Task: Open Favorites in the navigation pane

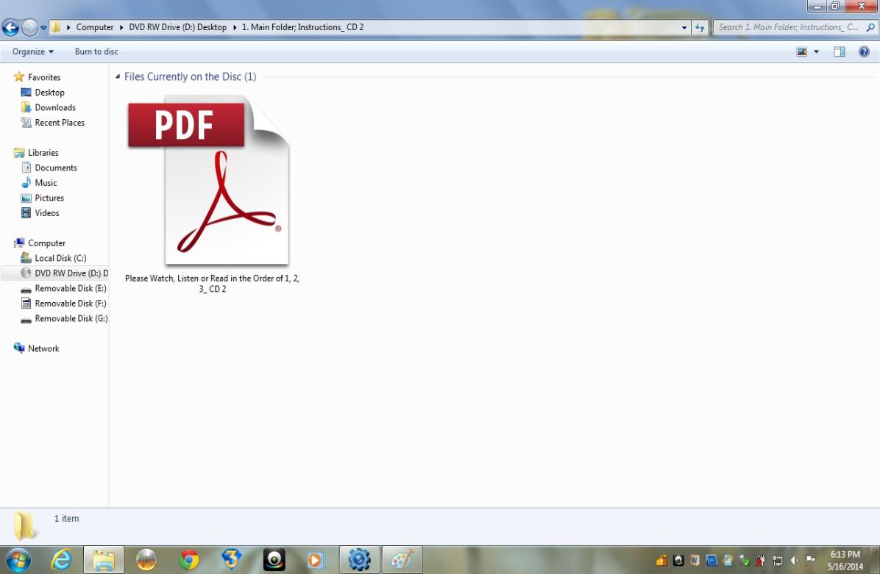Action: [43, 77]
